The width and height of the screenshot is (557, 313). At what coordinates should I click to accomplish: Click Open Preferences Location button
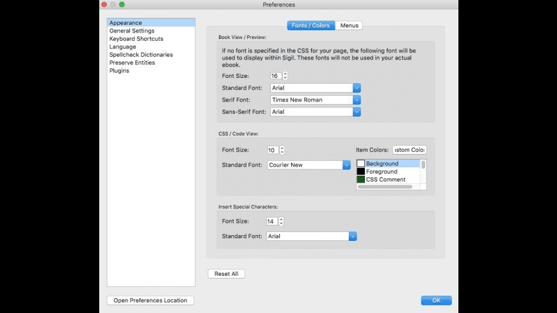coord(150,300)
